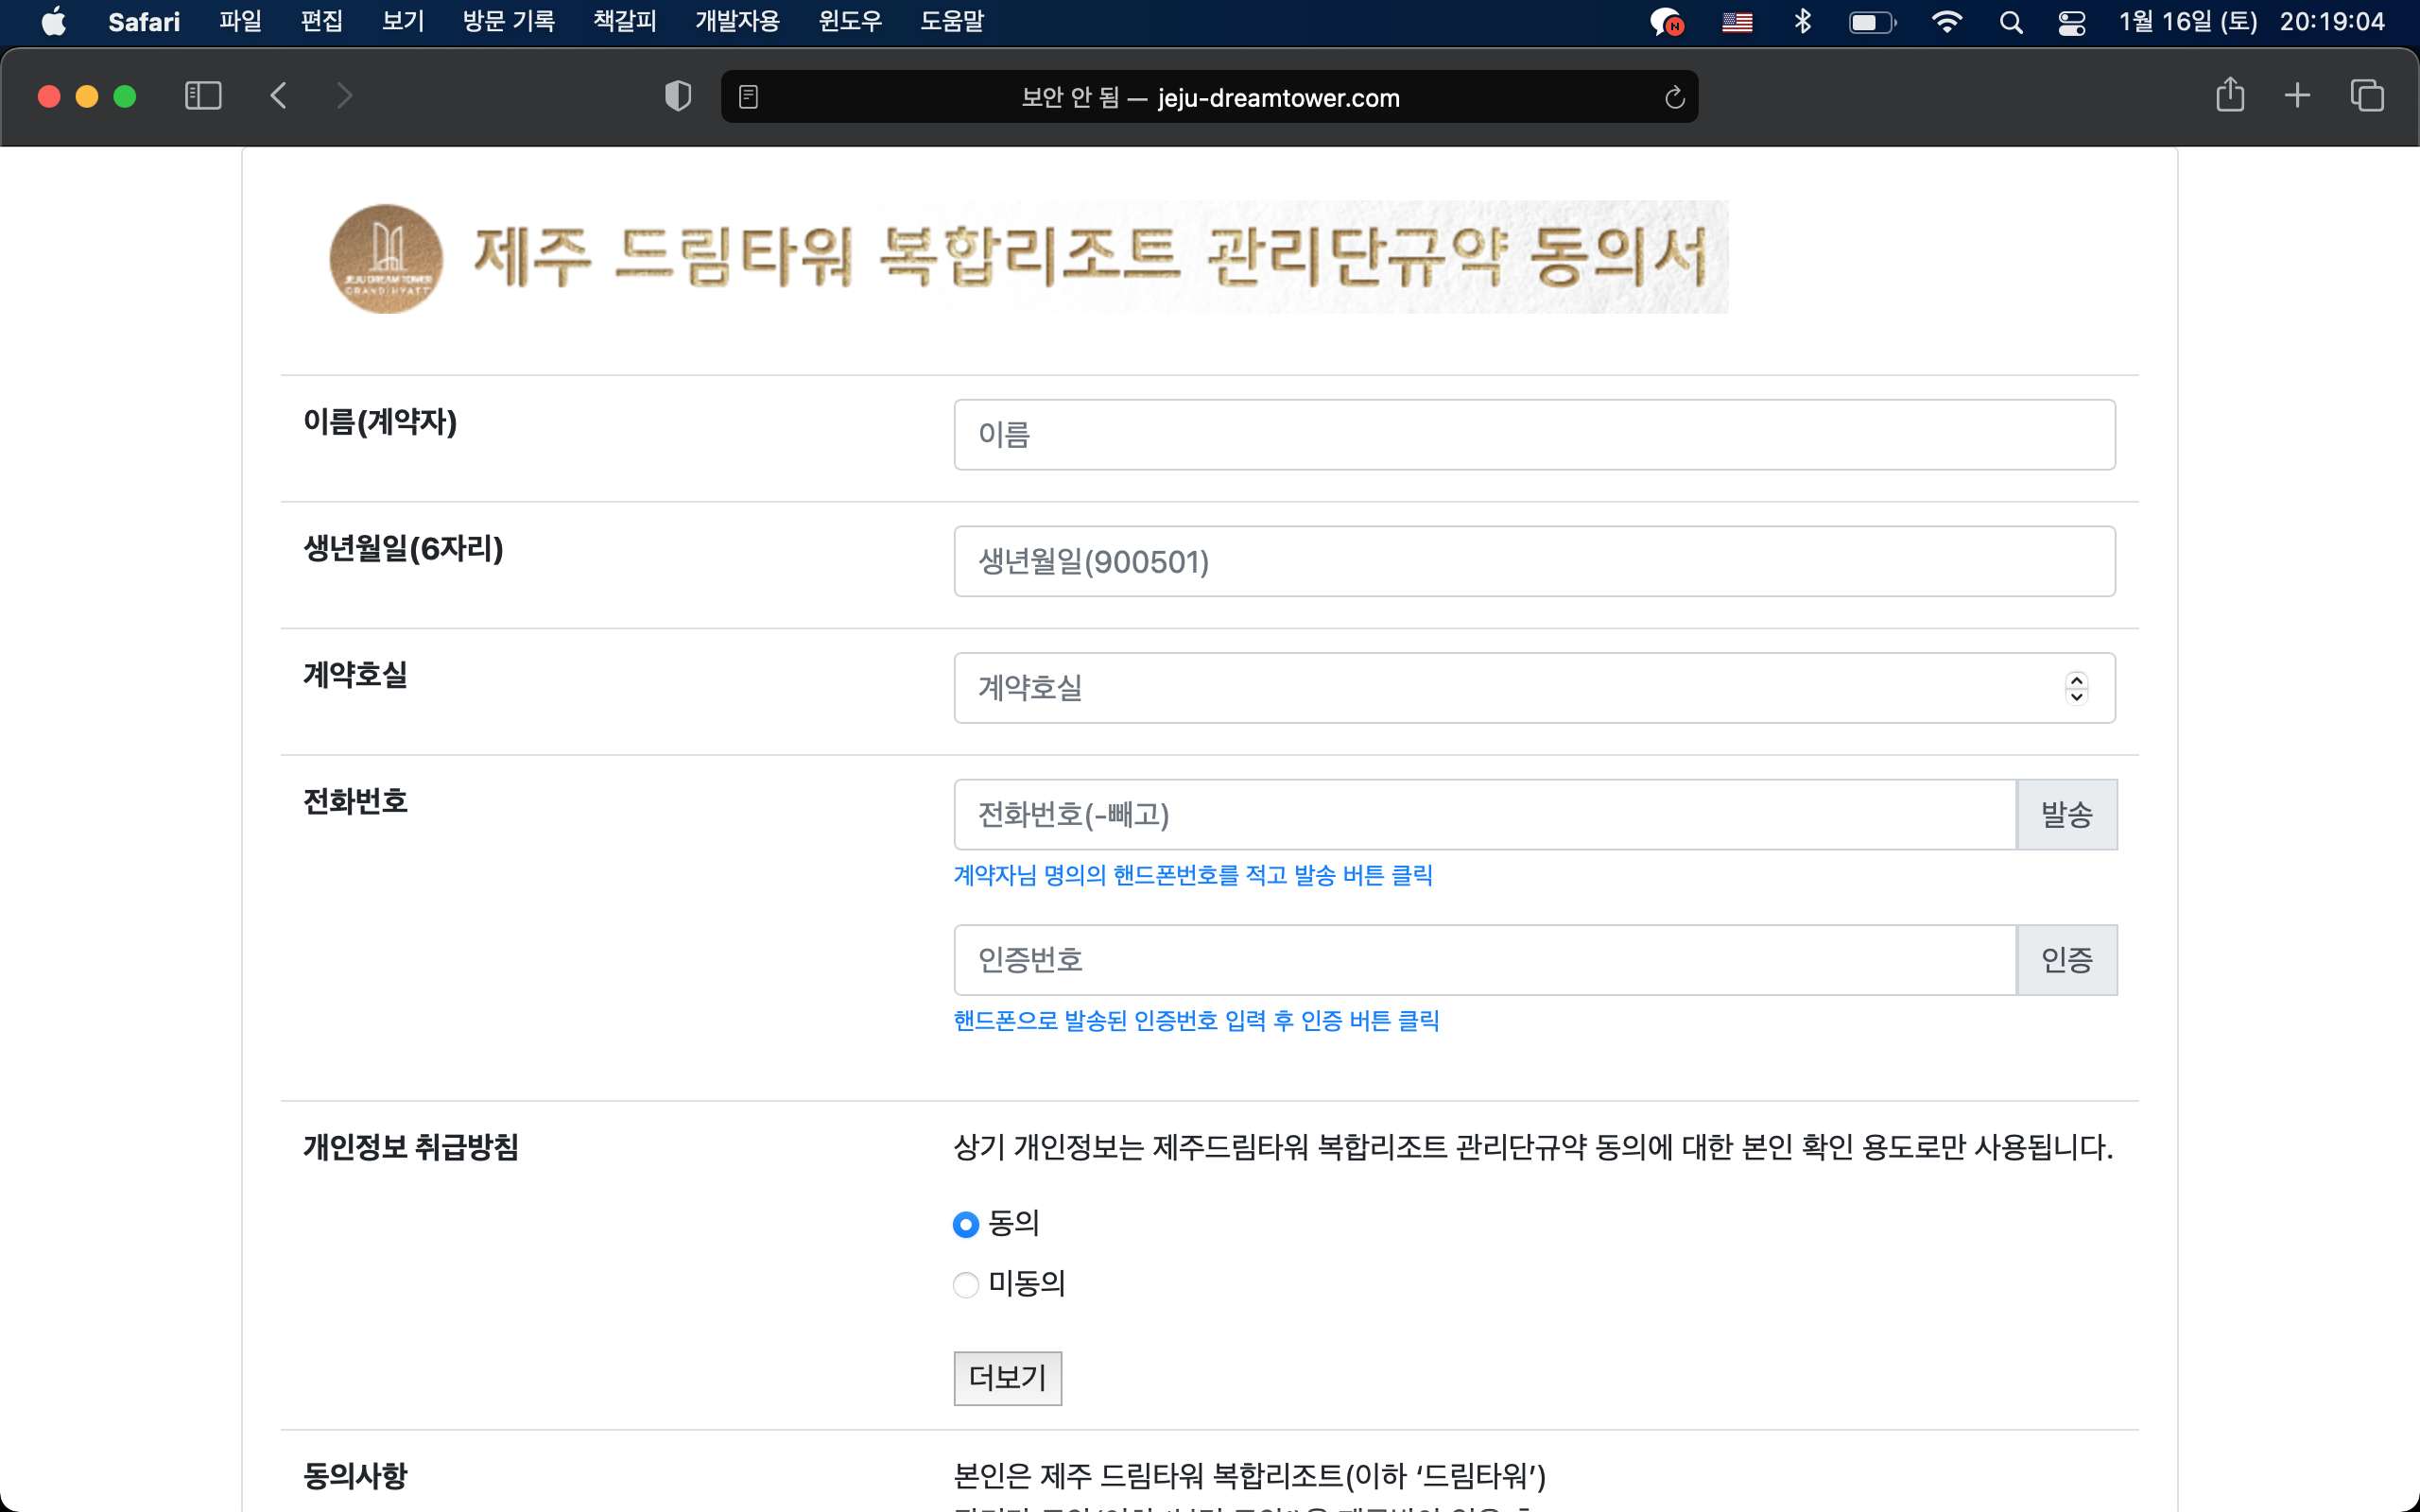
Task: Click the 동의서 title banner image
Action: pos(1028,258)
